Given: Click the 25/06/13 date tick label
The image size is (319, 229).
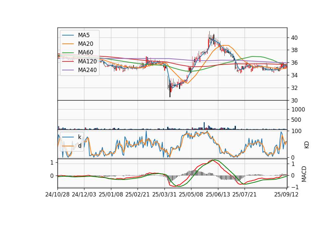Looking at the screenshot, I should pos(218,194).
